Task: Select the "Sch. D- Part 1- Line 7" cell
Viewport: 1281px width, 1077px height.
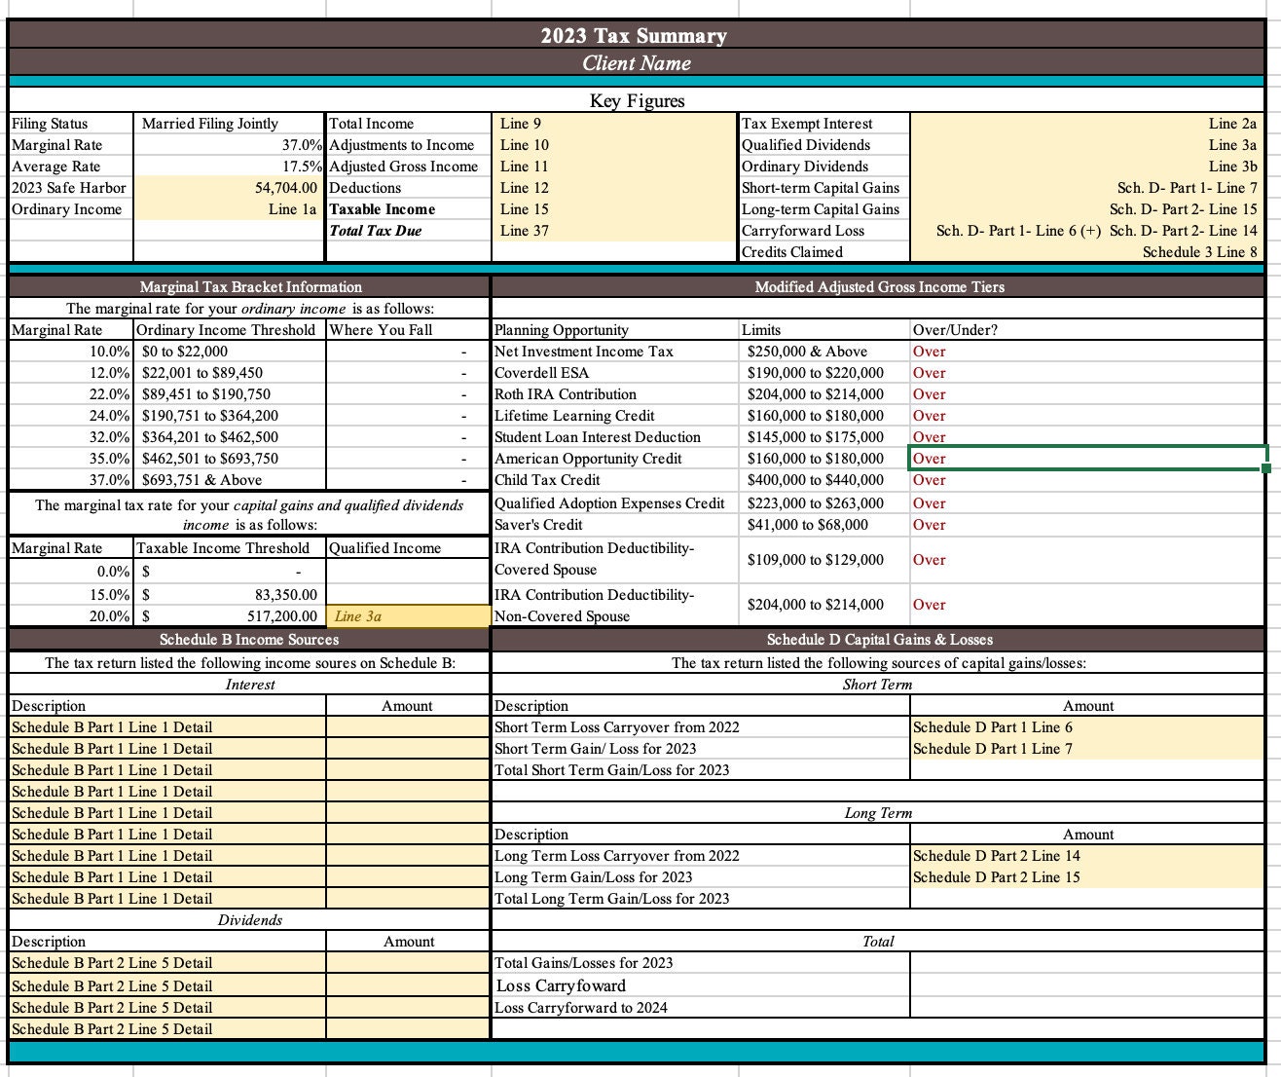Action: point(1087,188)
